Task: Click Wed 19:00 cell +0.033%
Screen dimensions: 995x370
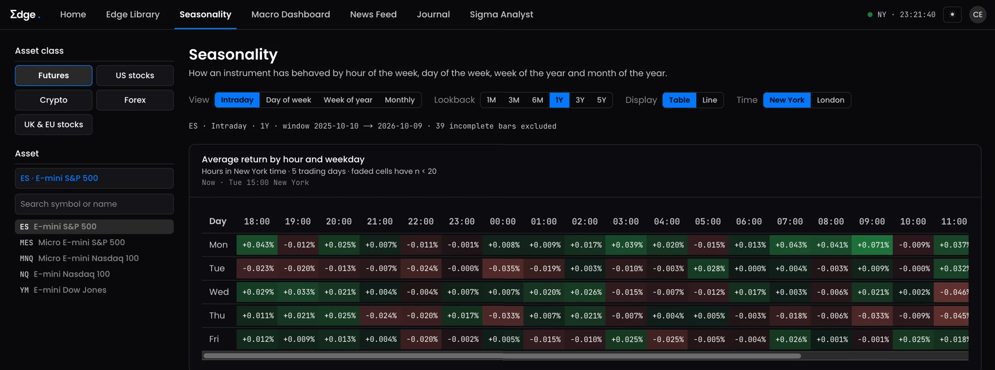Action: (x=298, y=292)
